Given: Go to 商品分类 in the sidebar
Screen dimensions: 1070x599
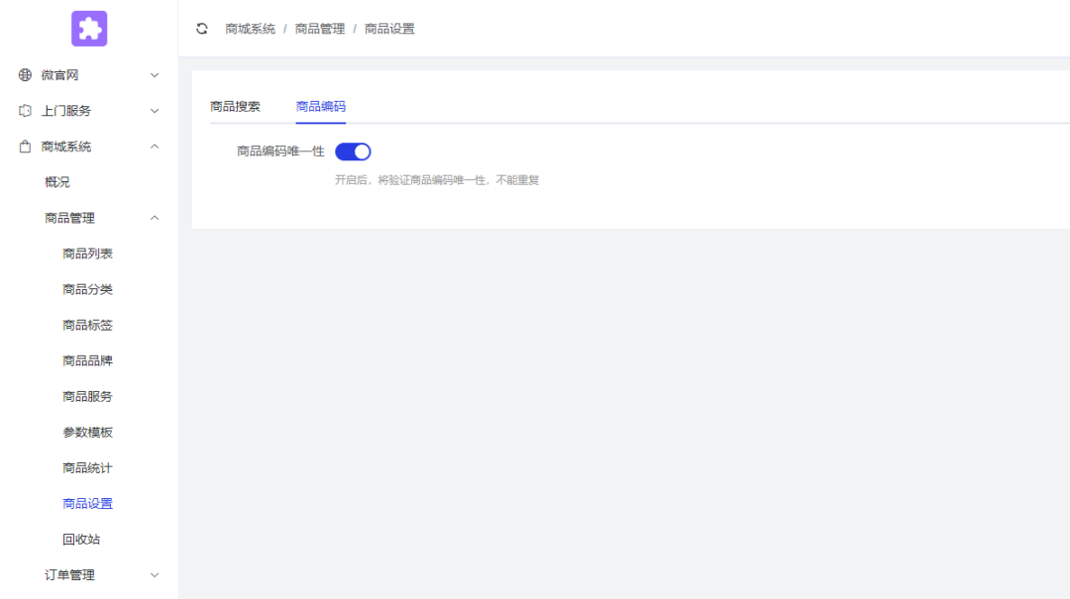Looking at the screenshot, I should [x=87, y=290].
